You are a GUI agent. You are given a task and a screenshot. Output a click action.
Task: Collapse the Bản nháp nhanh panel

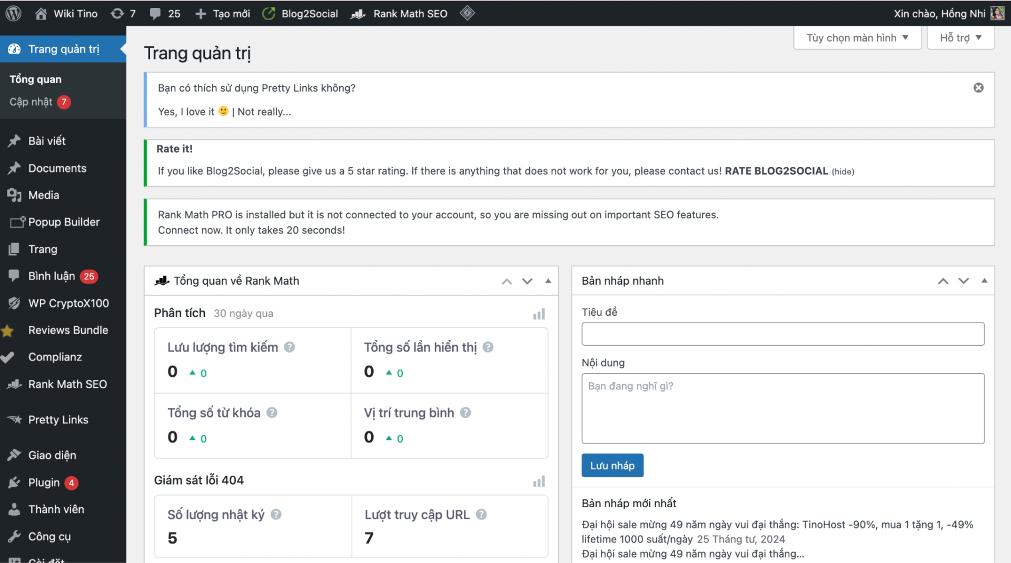pos(984,281)
